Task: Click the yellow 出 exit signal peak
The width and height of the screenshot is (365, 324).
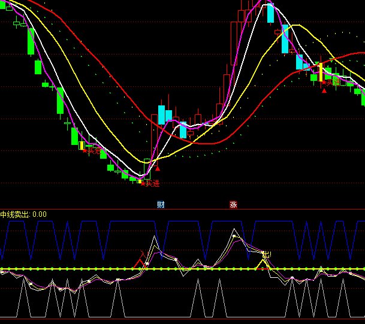Action: click(x=264, y=256)
